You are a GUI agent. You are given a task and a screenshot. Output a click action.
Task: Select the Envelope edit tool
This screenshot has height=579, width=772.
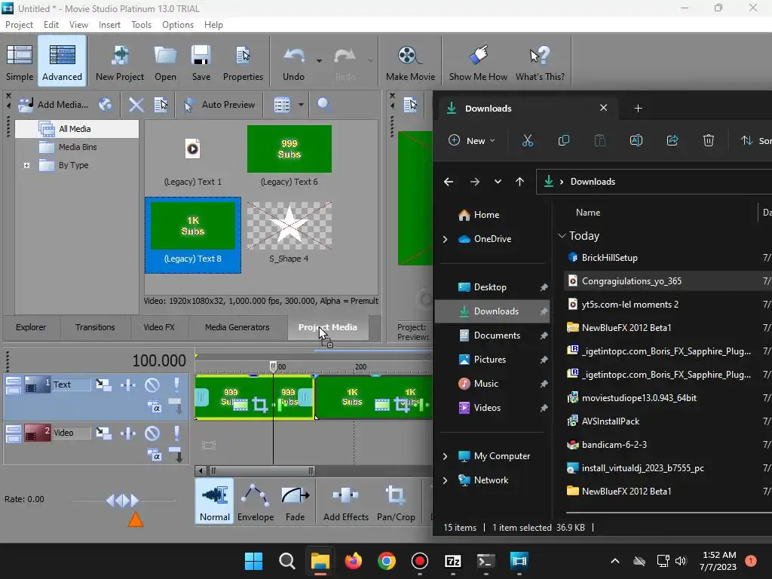(256, 503)
